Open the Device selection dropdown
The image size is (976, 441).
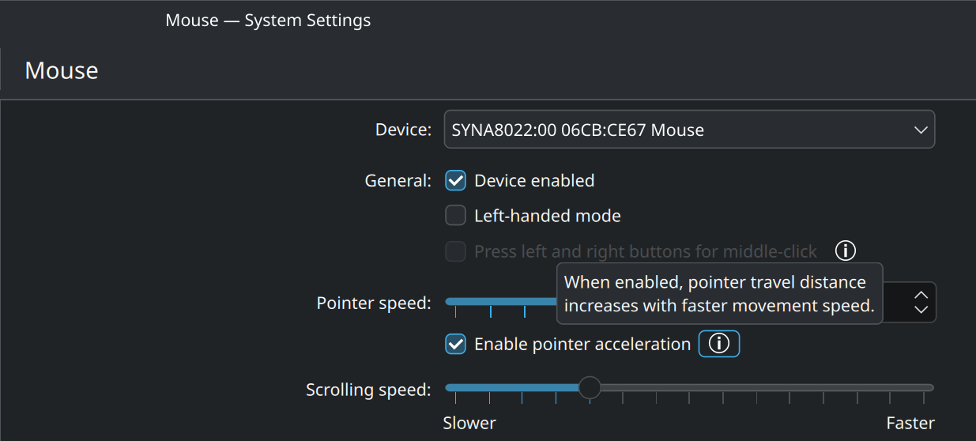[x=688, y=130]
